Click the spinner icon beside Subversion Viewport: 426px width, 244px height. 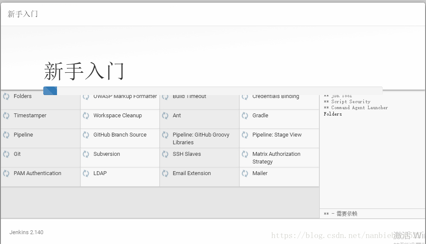click(86, 154)
